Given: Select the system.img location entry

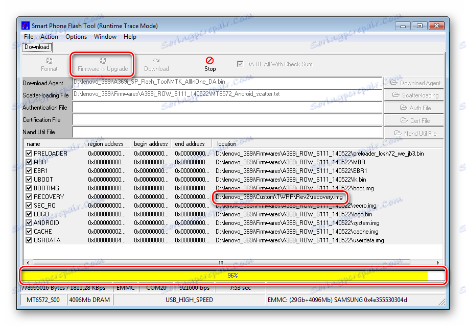Looking at the screenshot, I should [x=297, y=223].
